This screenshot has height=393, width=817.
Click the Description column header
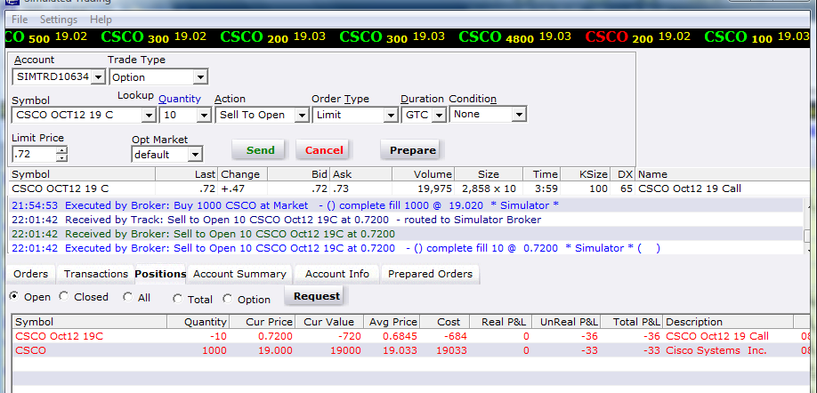click(x=728, y=322)
